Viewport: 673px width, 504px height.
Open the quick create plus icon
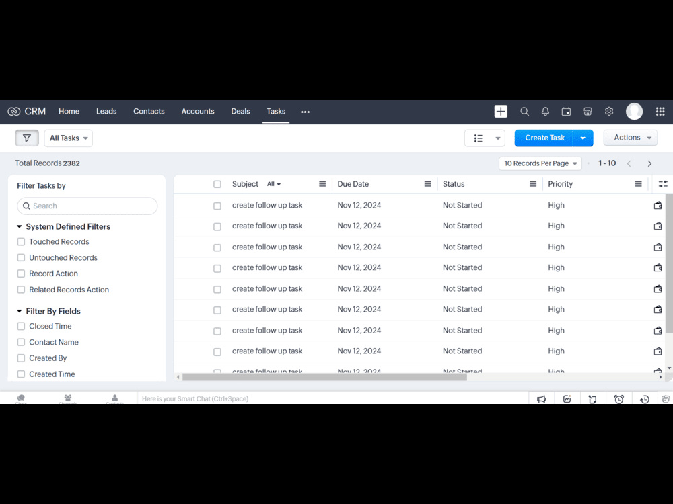coord(501,112)
